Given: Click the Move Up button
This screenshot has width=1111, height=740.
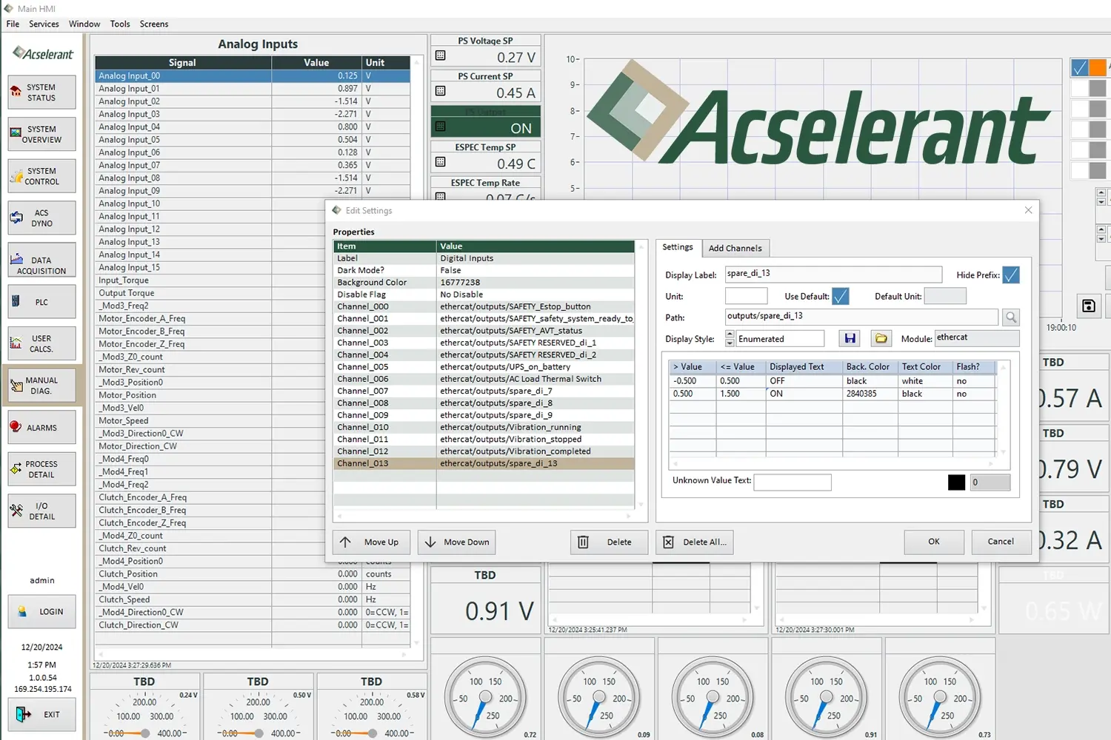Looking at the screenshot, I should click(373, 542).
